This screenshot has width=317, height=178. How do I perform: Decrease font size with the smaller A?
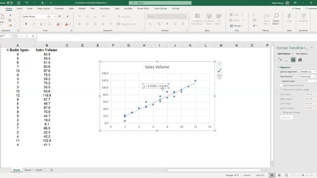(x=67, y=16)
